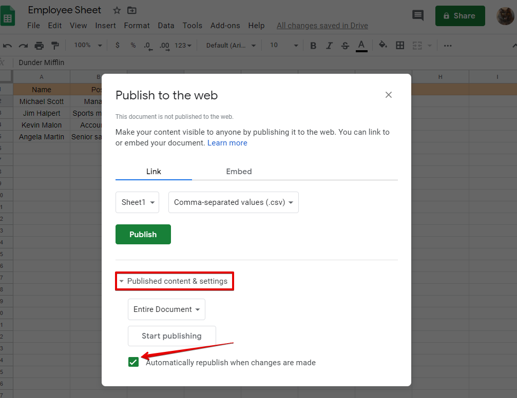
Task: Click the Employee Sheet title
Action: [64, 10]
